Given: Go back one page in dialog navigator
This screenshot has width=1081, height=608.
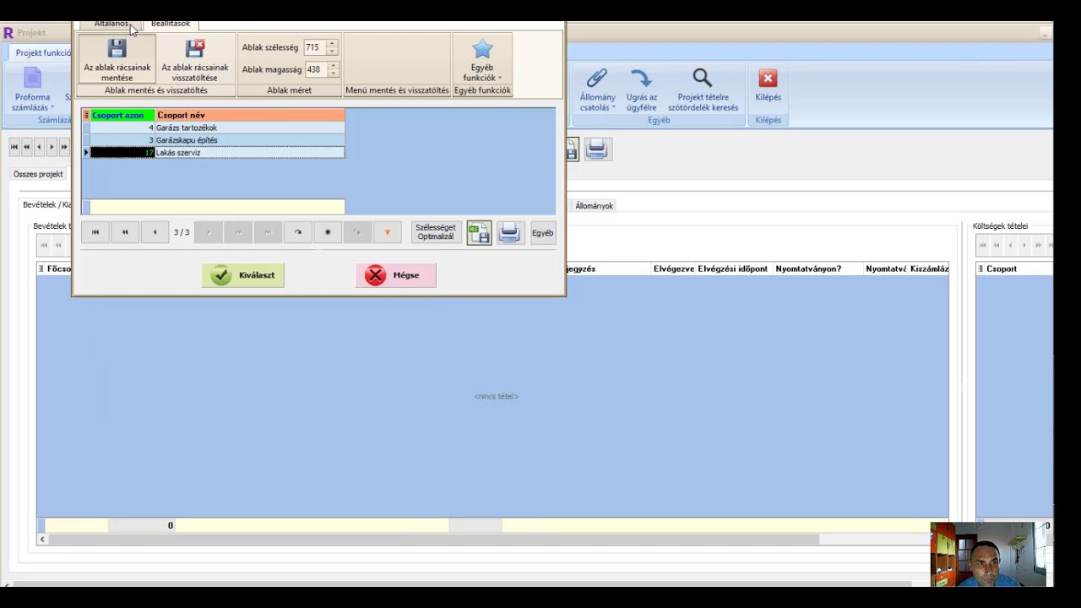Looking at the screenshot, I should [x=125, y=232].
